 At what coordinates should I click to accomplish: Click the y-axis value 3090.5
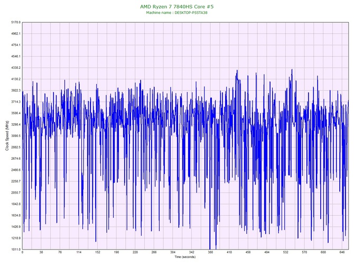point(16,136)
